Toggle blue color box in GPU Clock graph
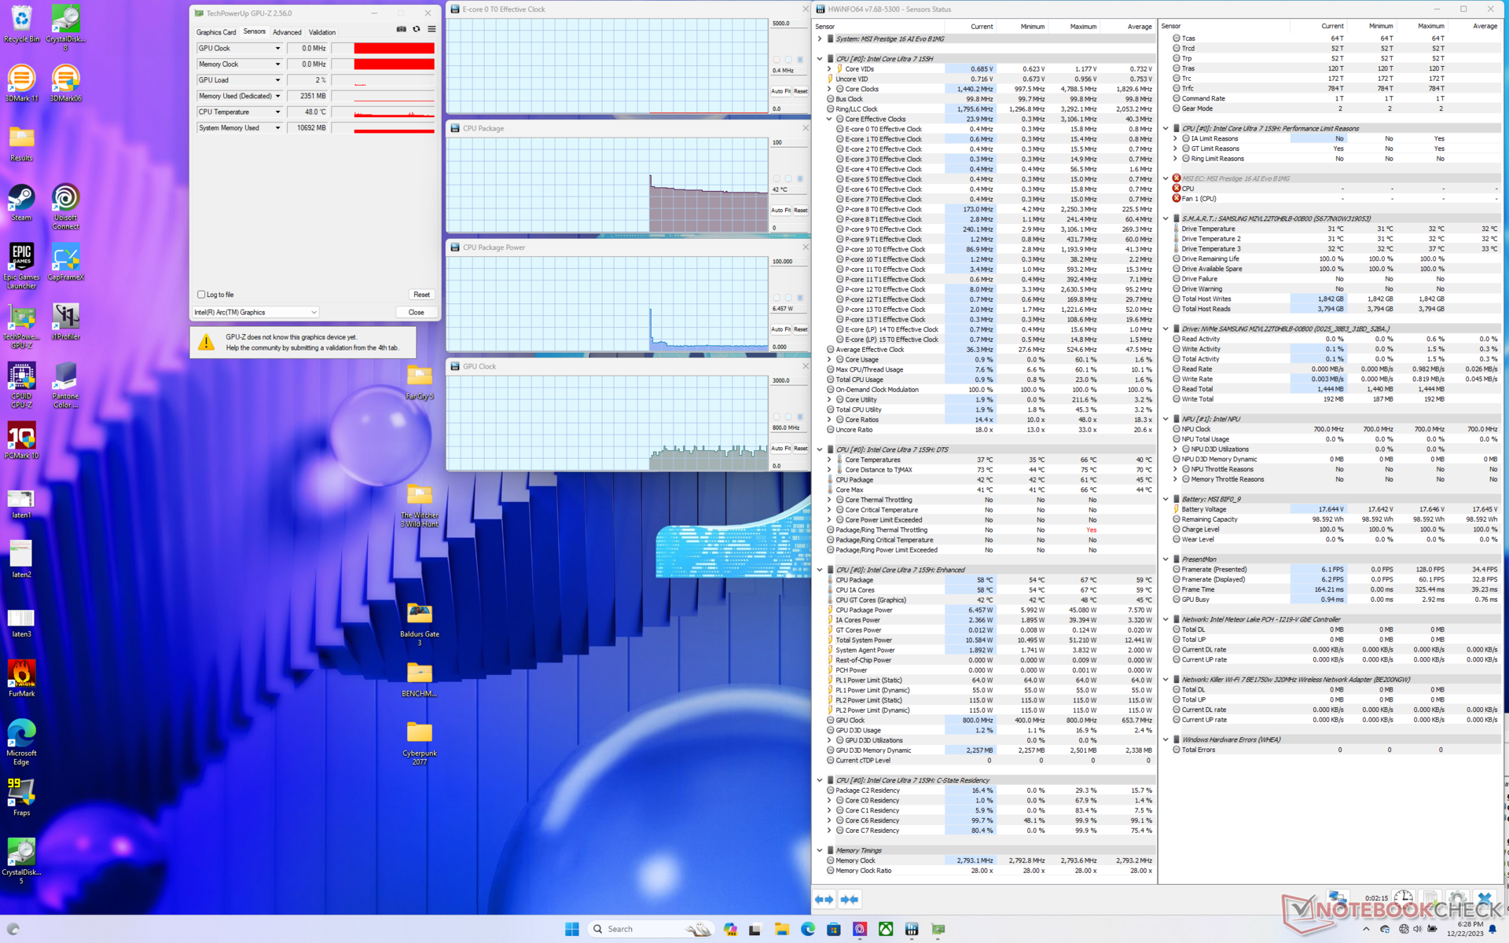 click(x=800, y=417)
